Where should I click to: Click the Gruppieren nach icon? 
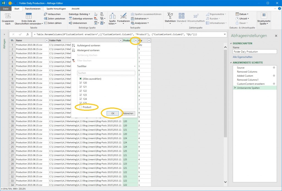(8, 16)
